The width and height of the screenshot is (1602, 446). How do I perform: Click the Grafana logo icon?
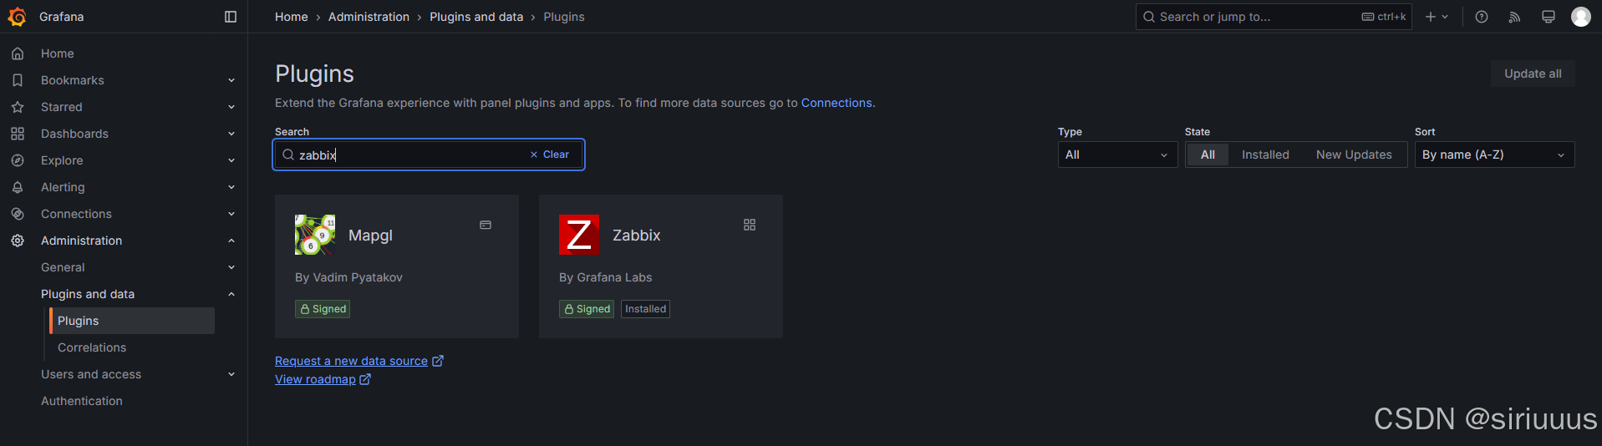pos(17,17)
